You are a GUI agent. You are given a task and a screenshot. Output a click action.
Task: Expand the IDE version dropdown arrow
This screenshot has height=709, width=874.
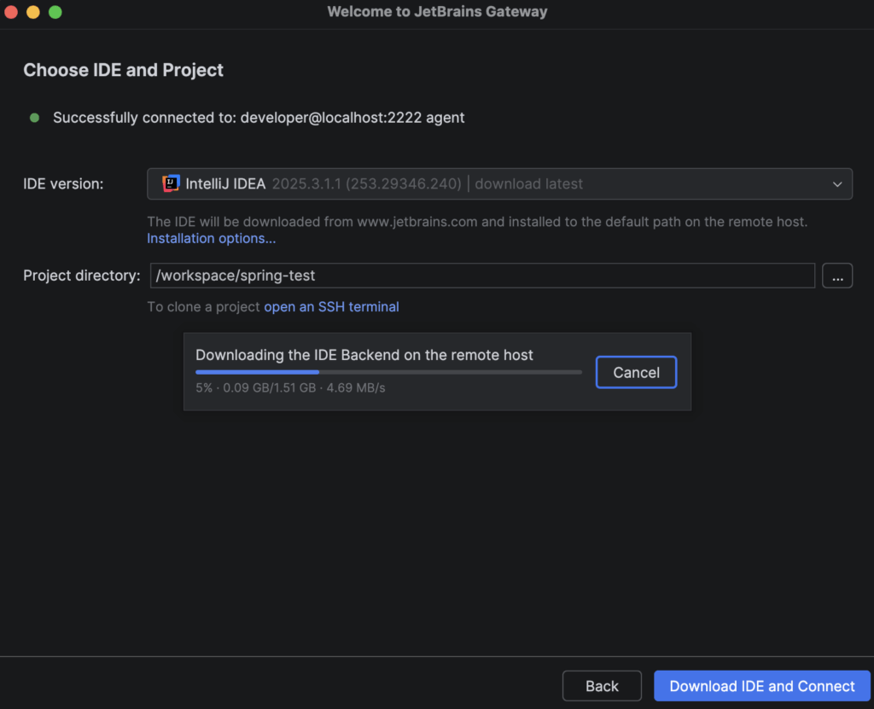pyautogui.click(x=836, y=183)
